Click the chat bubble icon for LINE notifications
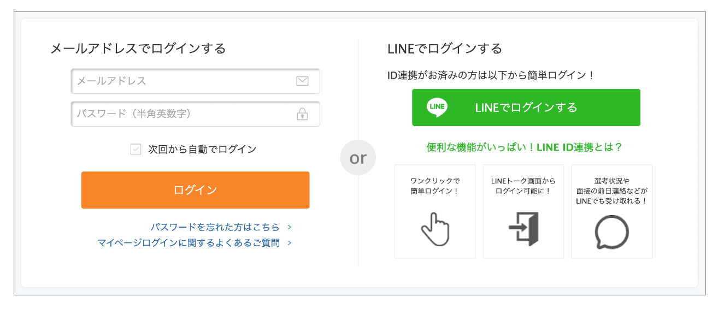This screenshot has height=309, width=718. (611, 232)
